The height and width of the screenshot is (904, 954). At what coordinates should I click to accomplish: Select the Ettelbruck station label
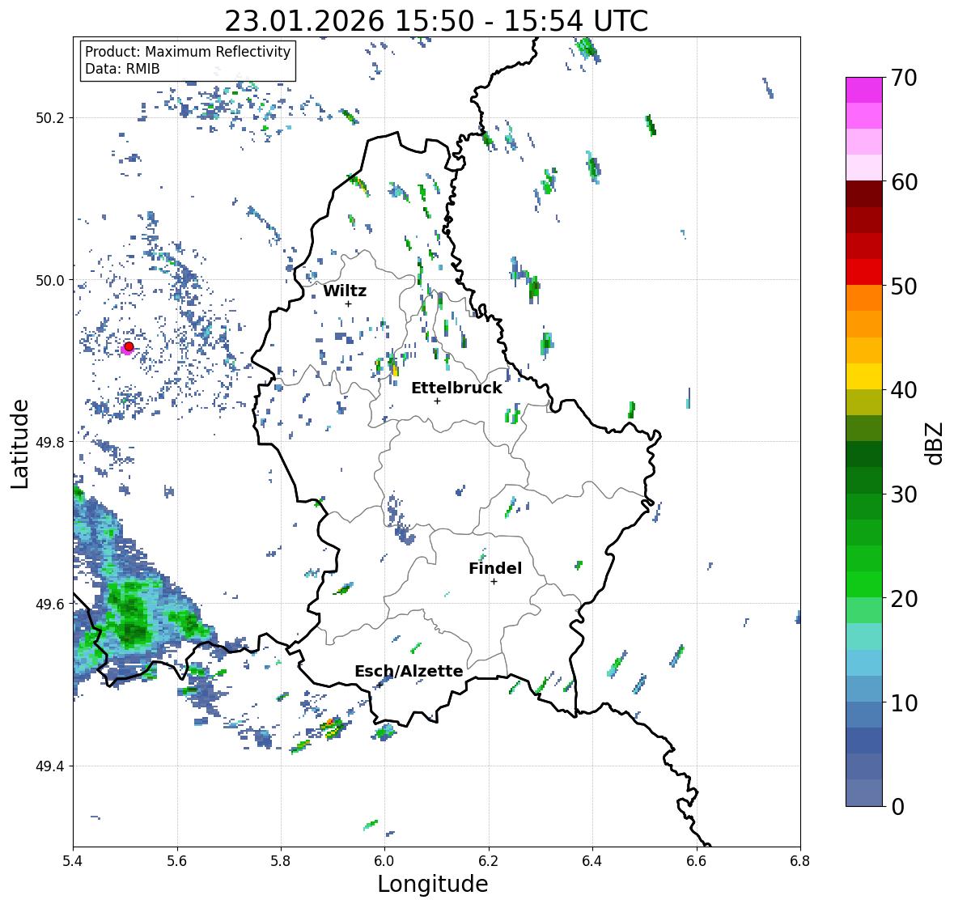click(457, 388)
